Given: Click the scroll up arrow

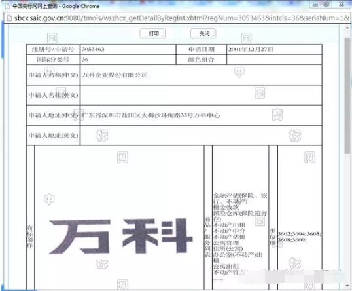Looking at the screenshot, I should coord(347,28).
